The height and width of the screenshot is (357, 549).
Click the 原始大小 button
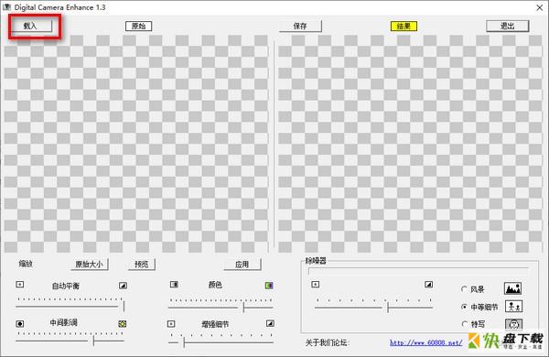tap(90, 265)
